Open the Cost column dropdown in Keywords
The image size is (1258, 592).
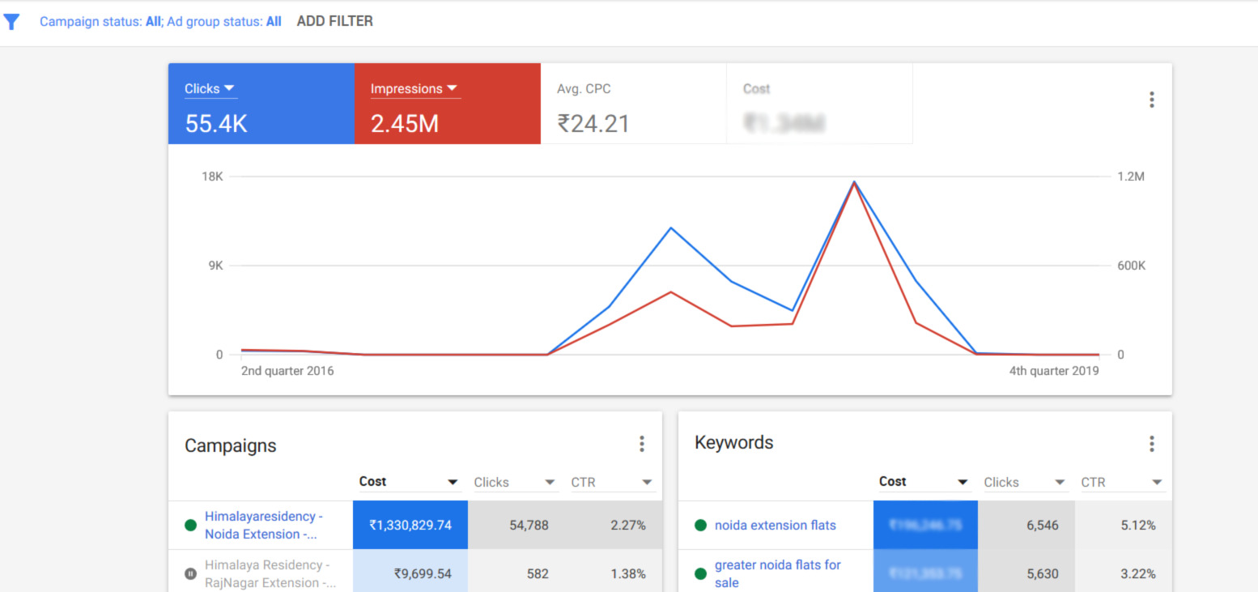tap(963, 482)
